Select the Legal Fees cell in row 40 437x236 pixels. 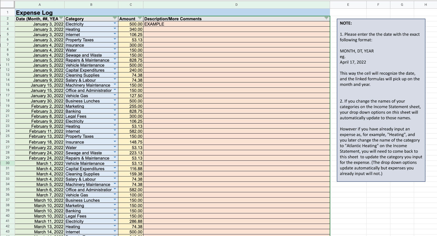tap(91, 216)
